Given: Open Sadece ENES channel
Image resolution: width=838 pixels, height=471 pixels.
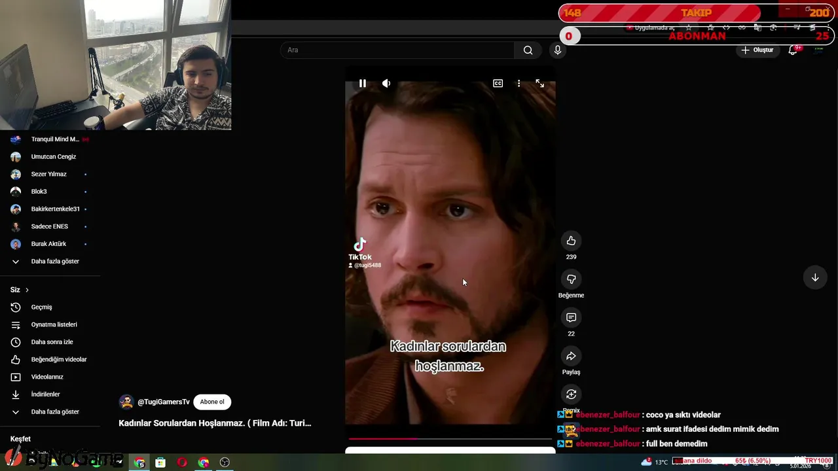Looking at the screenshot, I should coord(50,226).
